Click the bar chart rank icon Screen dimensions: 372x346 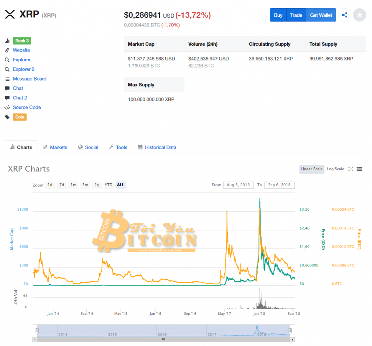coord(7,41)
